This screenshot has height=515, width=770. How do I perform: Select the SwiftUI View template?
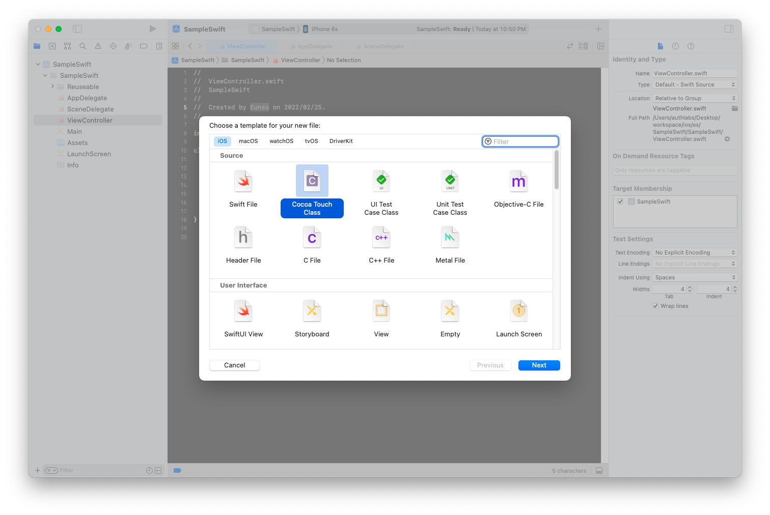(243, 319)
